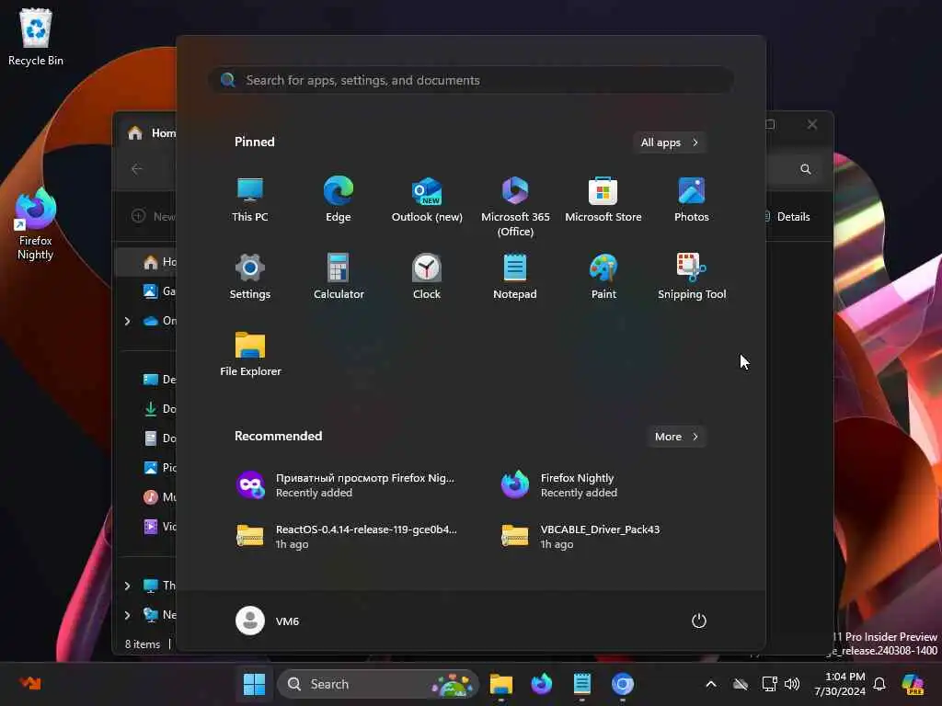Click the taskbar Search box

[378, 684]
